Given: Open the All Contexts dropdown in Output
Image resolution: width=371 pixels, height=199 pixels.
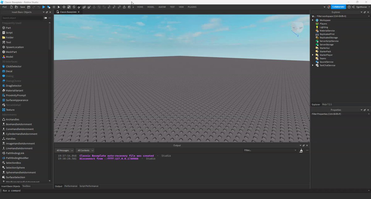Looking at the screenshot, I should point(85,150).
